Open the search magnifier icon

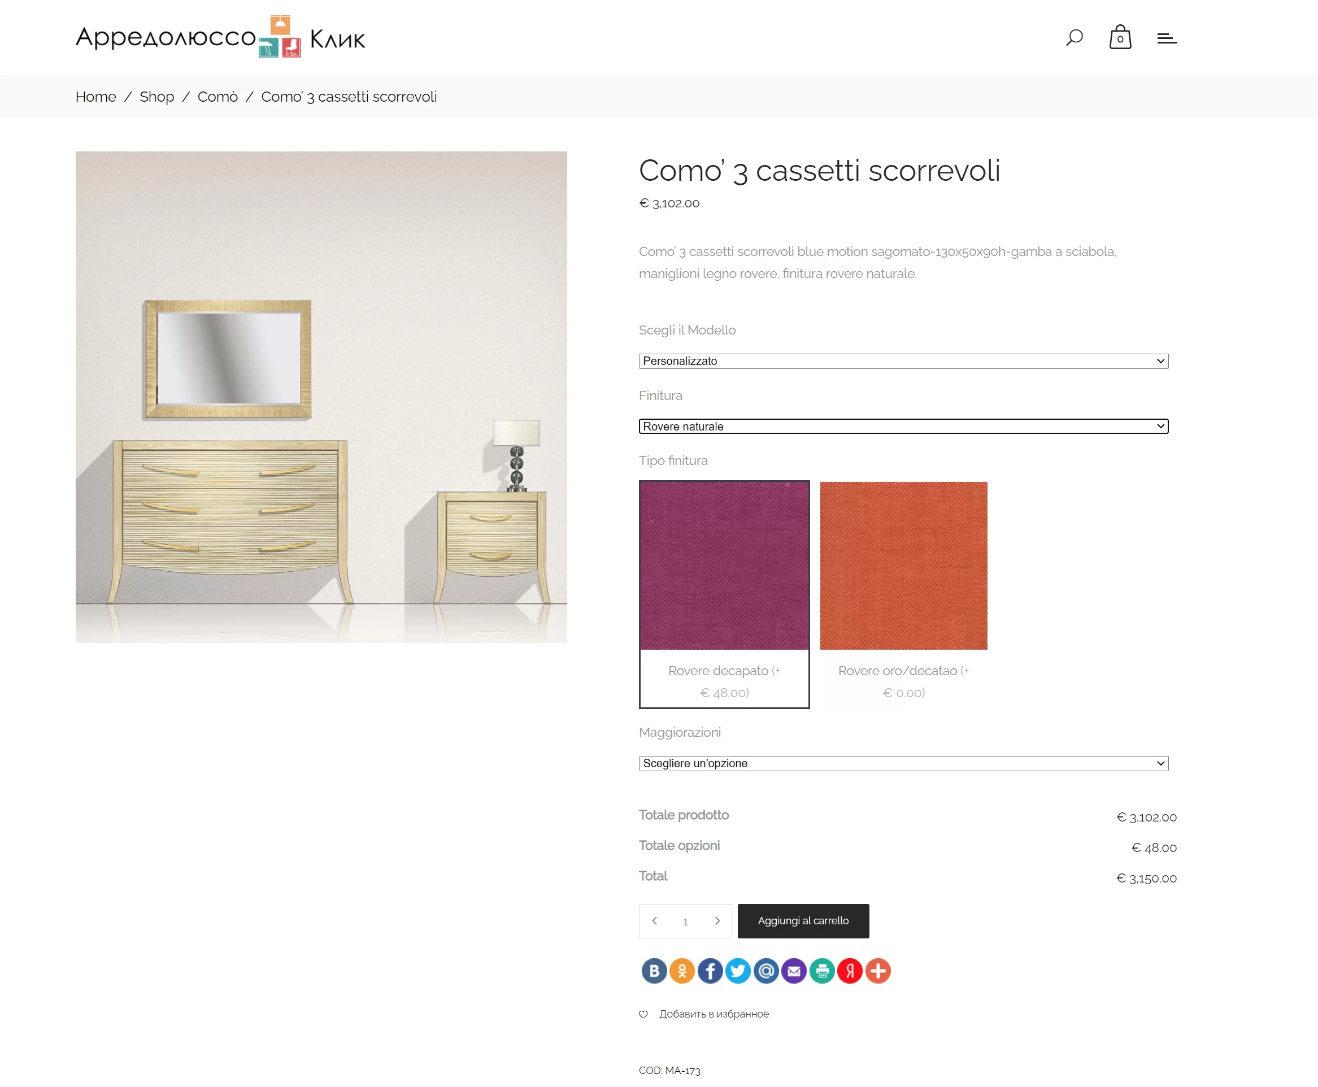1074,38
